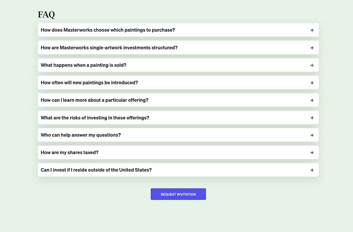Click plus icon for particular offering question
353x232 pixels.
(312, 100)
